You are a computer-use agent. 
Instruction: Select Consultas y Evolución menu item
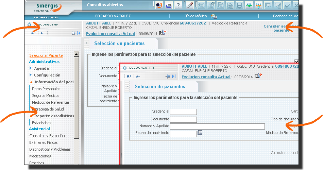47,136
